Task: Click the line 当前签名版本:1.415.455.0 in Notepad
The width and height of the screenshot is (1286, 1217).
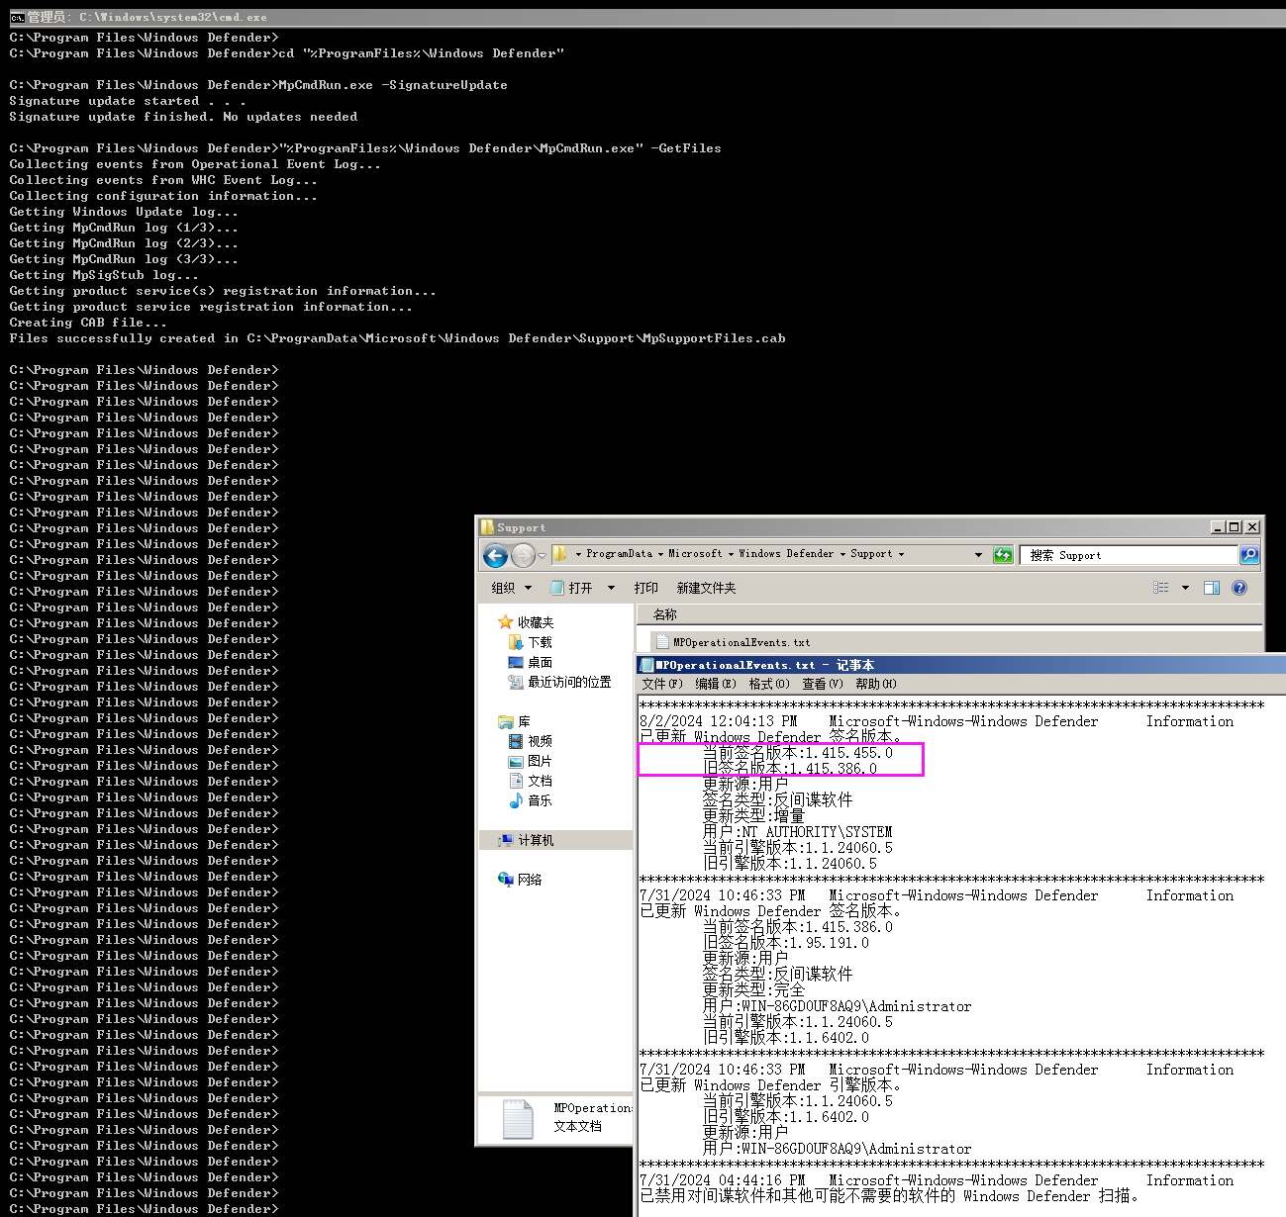Action: tap(798, 753)
